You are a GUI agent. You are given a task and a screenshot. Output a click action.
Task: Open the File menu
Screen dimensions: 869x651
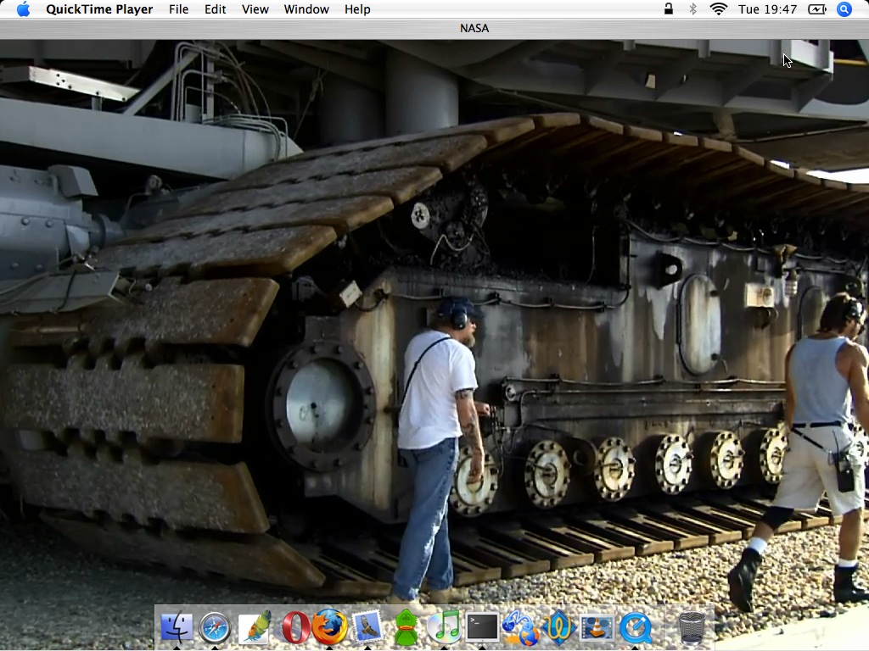(178, 9)
